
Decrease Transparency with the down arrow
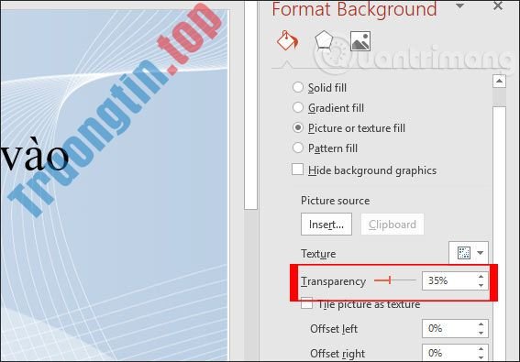(481, 285)
